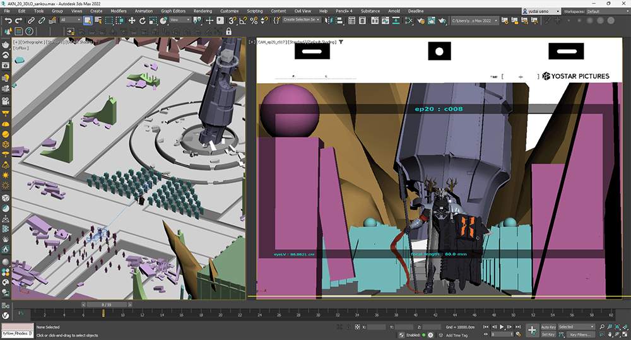This screenshot has height=340, width=631.
Task: Click the Add Time Tag label
Action: pyautogui.click(x=457, y=335)
